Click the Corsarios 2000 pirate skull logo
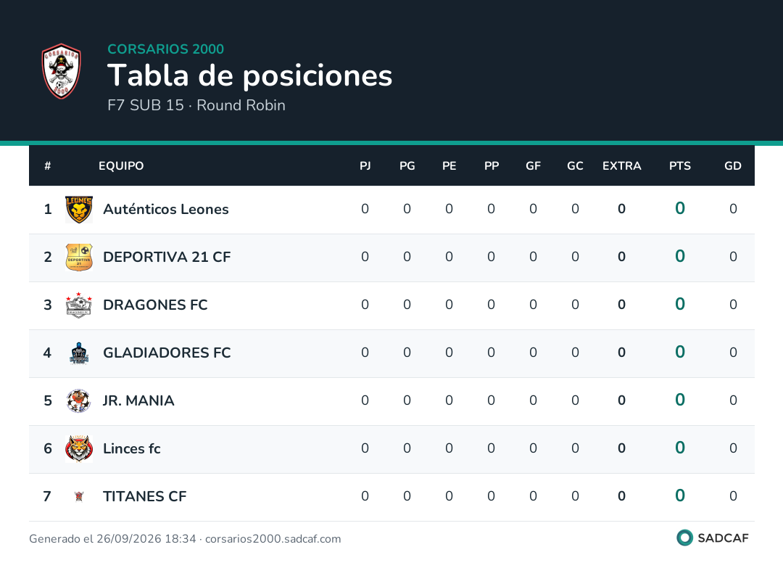This screenshot has height=576, width=783. 61,71
